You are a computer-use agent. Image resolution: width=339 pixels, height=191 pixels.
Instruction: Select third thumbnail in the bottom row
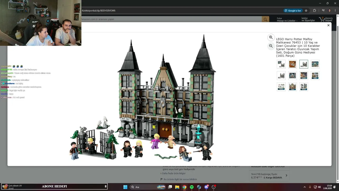click(304, 87)
